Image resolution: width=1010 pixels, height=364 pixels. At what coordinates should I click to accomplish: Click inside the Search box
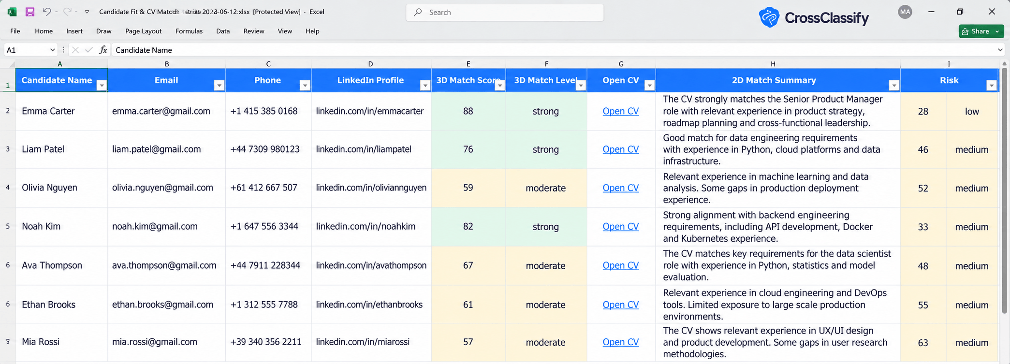tap(505, 12)
